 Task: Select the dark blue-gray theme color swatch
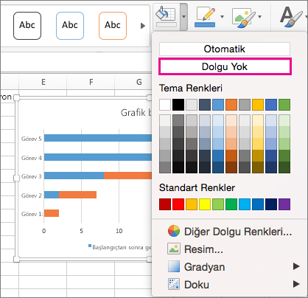(x=205, y=105)
